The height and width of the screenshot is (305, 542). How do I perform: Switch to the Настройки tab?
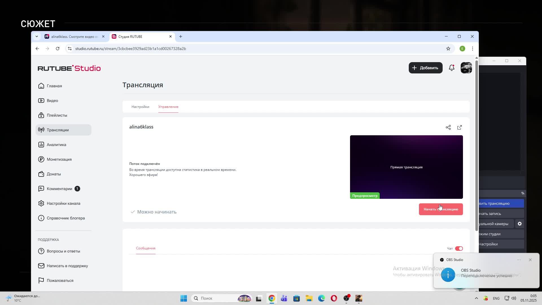(x=140, y=107)
